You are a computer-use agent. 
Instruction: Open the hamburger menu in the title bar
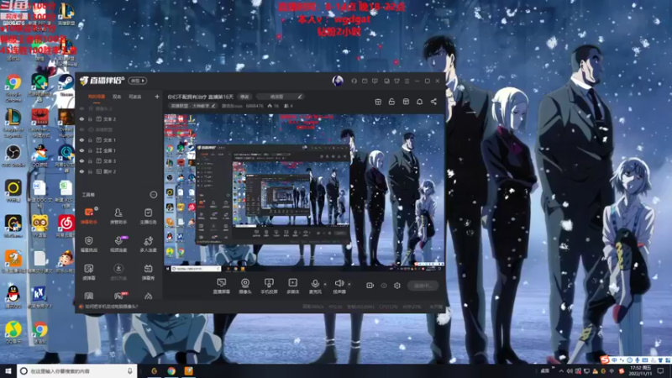(407, 81)
